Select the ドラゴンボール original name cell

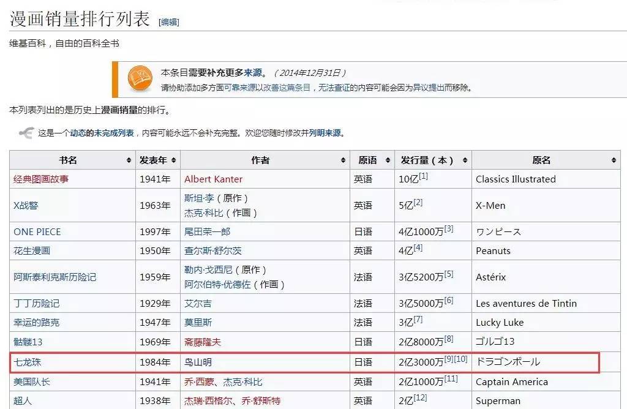click(x=508, y=362)
